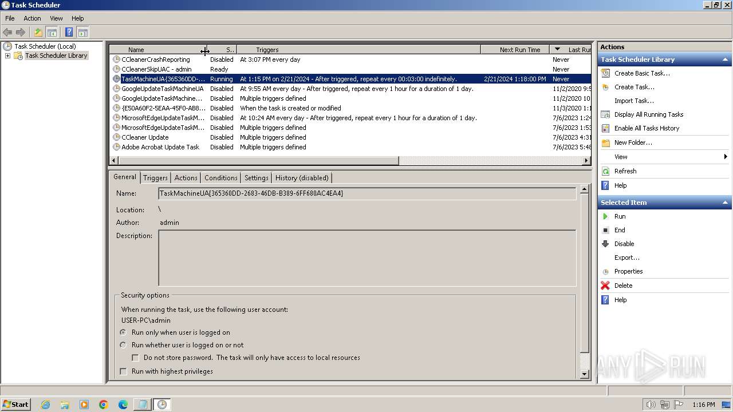This screenshot has width=733, height=412.
Task: Select the Adobe Acrobat Update Task row
Action: pos(350,147)
